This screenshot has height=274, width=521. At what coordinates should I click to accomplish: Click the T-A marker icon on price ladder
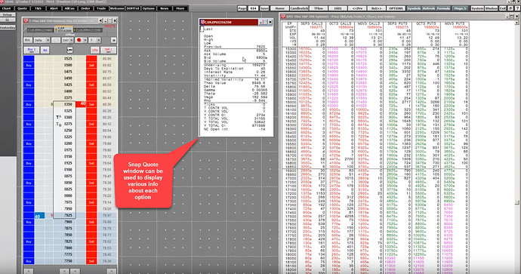59,117
